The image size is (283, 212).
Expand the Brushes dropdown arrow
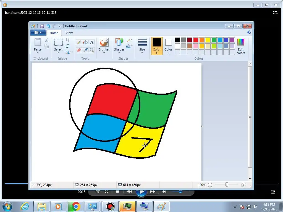(104, 53)
